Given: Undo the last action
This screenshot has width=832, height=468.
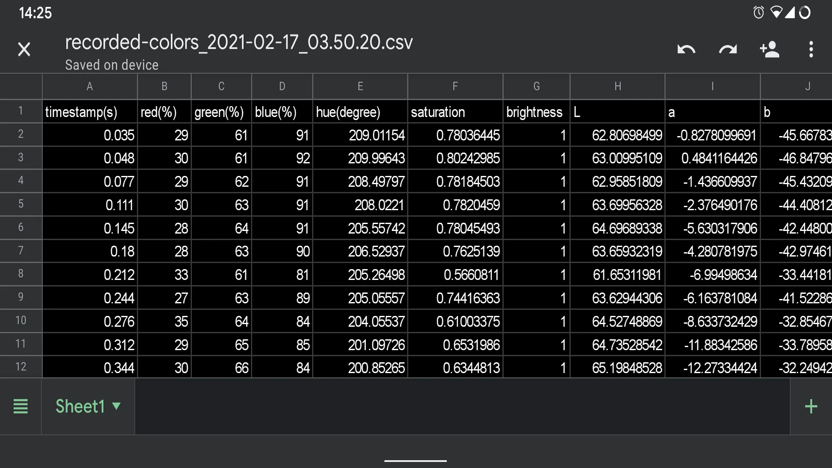Looking at the screenshot, I should pos(686,49).
